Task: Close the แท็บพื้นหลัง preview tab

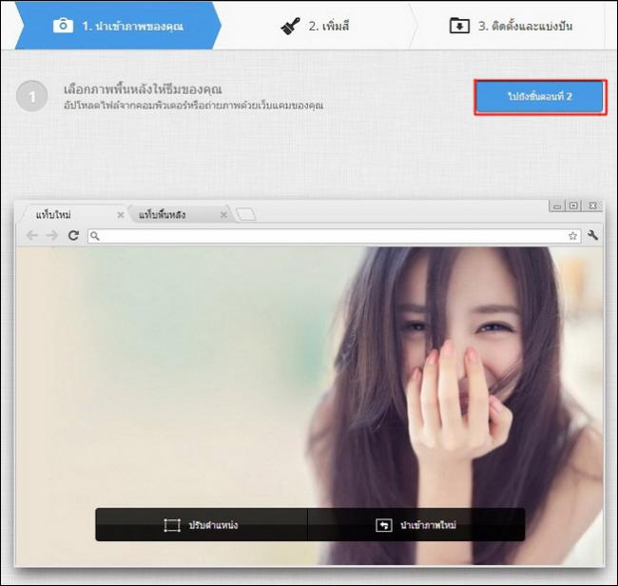Action: [x=223, y=215]
